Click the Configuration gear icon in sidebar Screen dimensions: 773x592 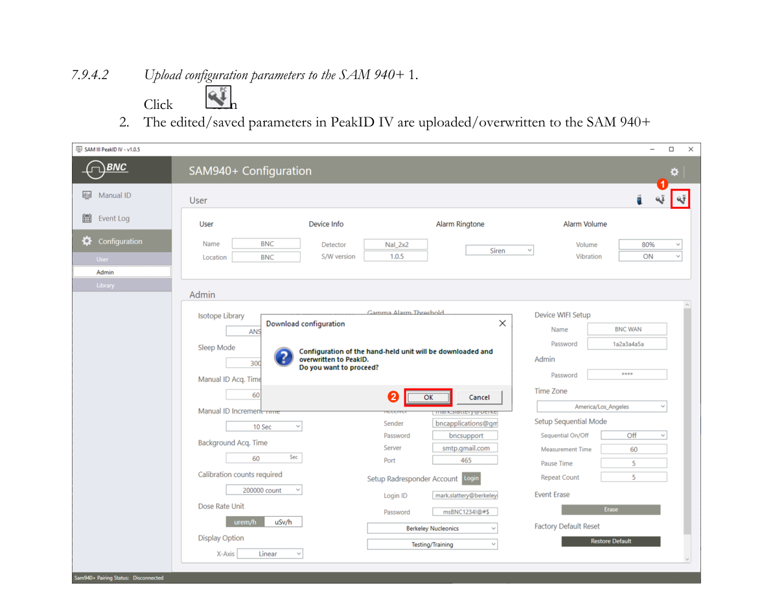(x=87, y=241)
